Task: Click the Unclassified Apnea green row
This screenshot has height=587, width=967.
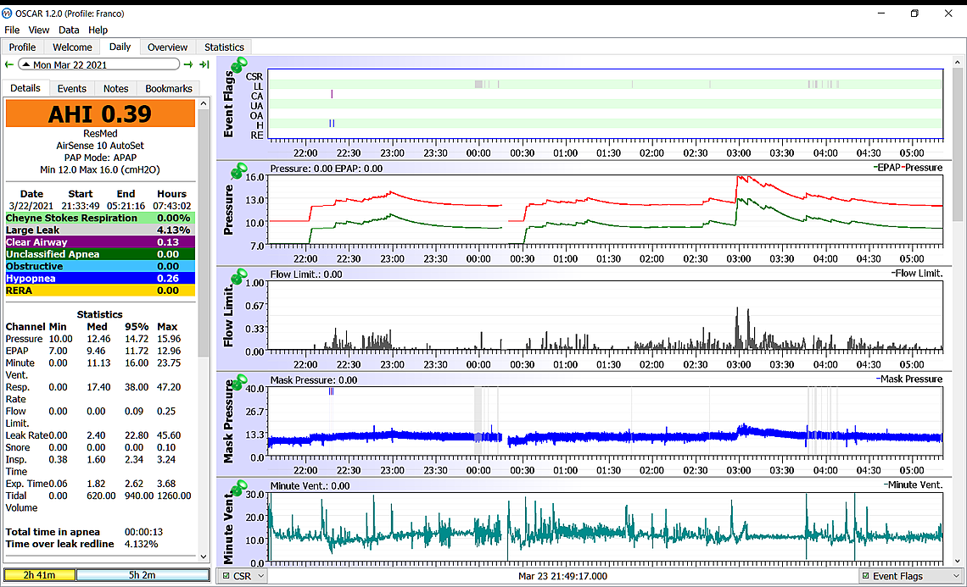Action: tap(100, 254)
